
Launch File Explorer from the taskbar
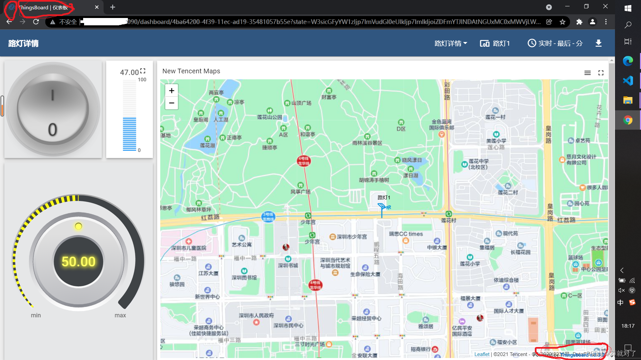(x=628, y=100)
